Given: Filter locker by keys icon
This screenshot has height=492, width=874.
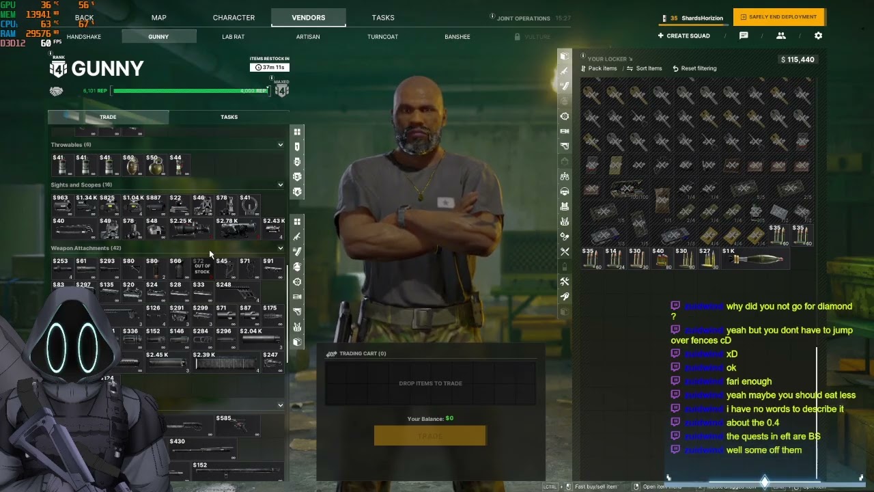Looking at the screenshot, I should tap(565, 297).
